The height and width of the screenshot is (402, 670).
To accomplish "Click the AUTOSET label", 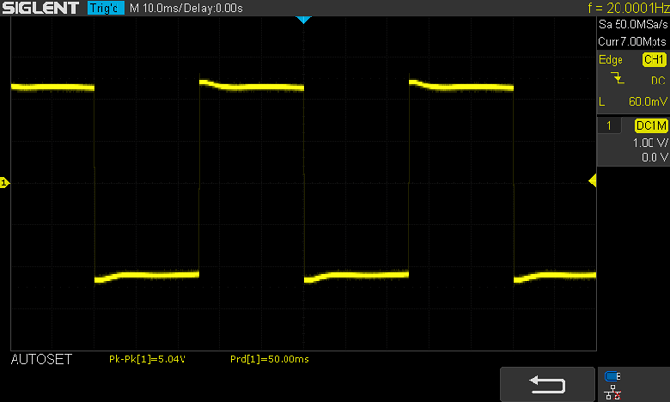I will coord(40,359).
